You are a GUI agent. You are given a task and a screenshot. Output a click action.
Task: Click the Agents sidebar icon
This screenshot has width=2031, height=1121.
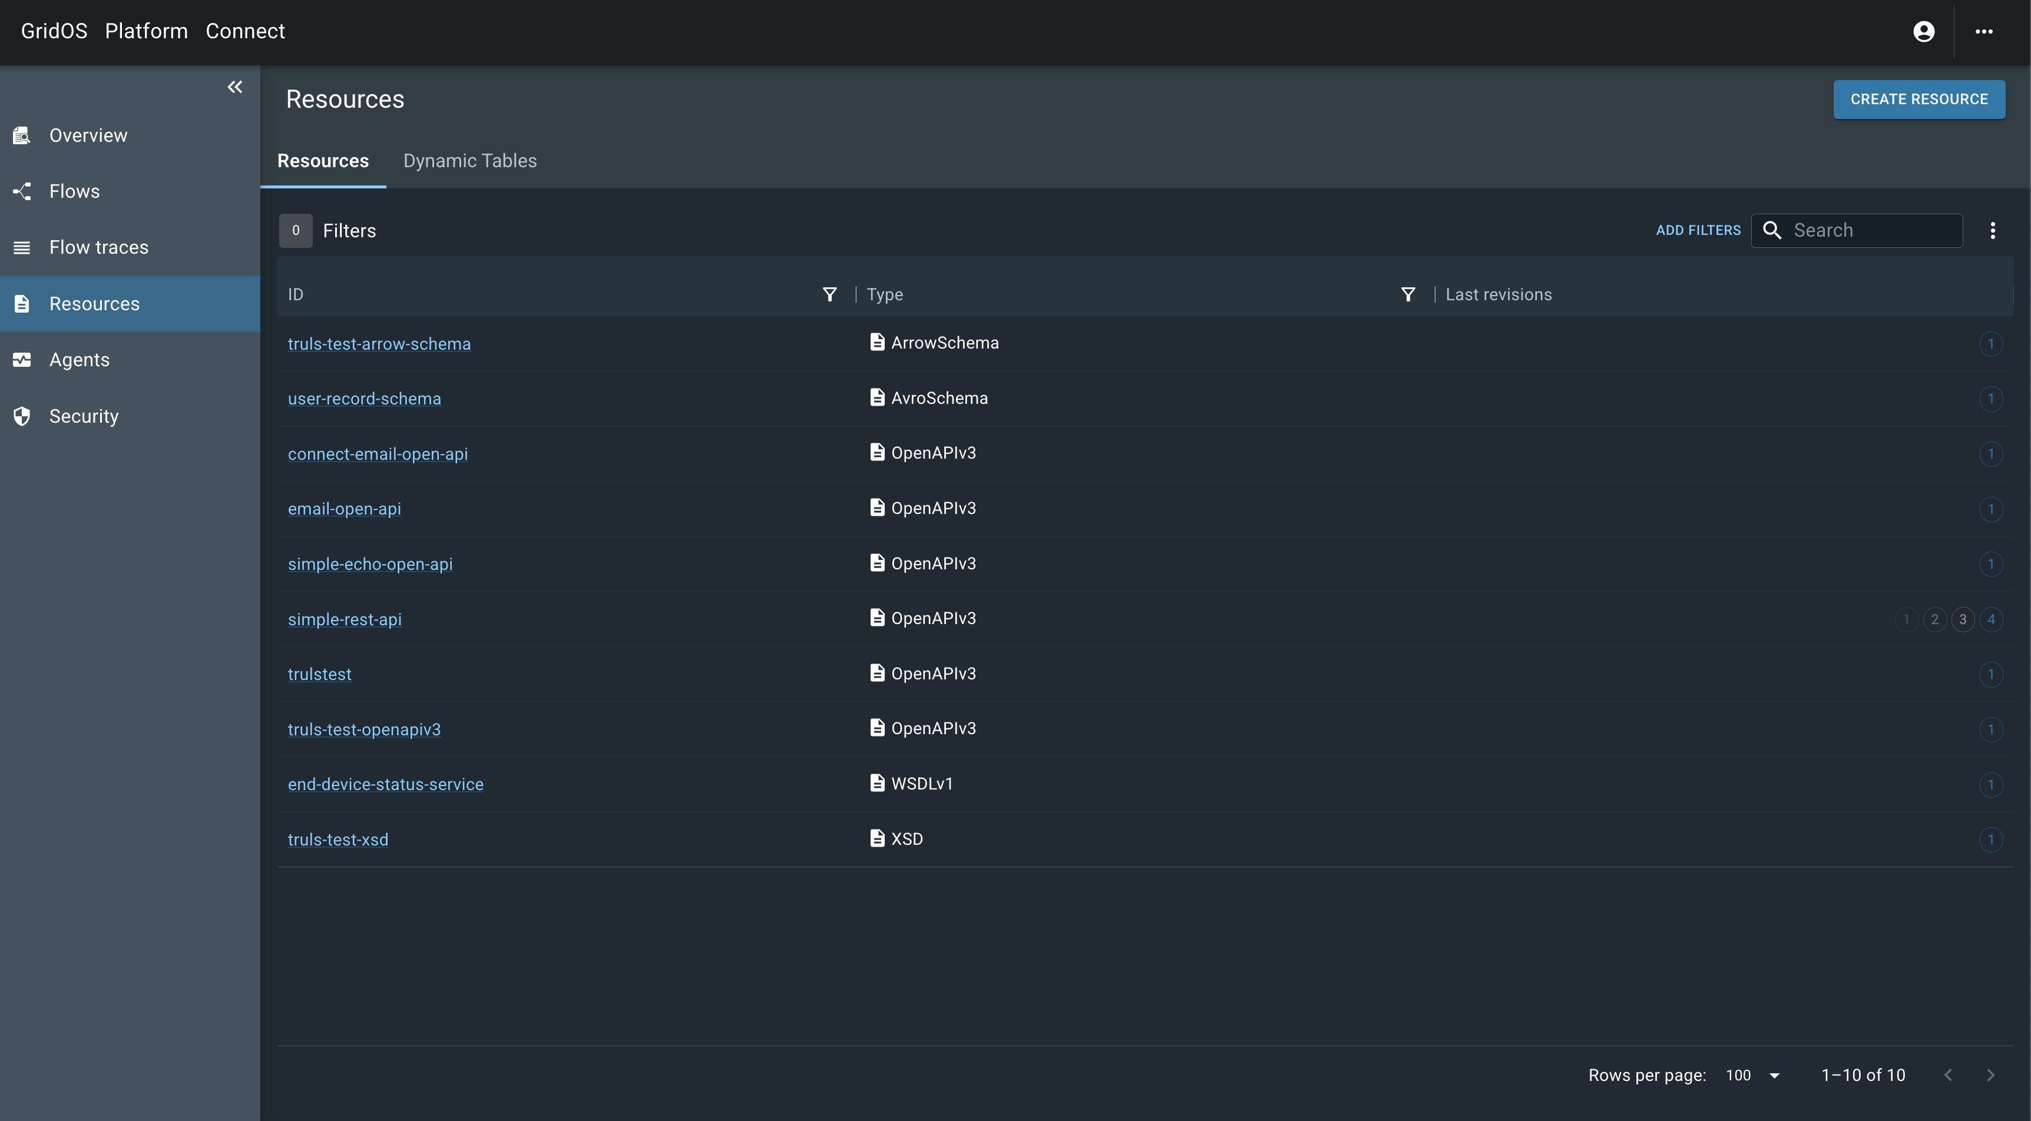tap(22, 360)
